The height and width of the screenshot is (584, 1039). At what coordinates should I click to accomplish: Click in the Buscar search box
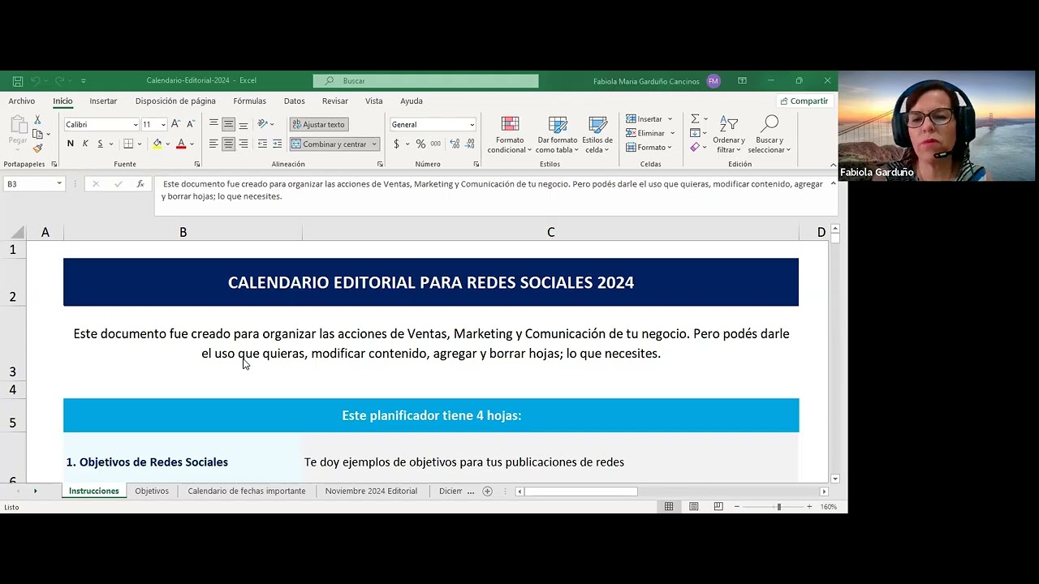[425, 81]
